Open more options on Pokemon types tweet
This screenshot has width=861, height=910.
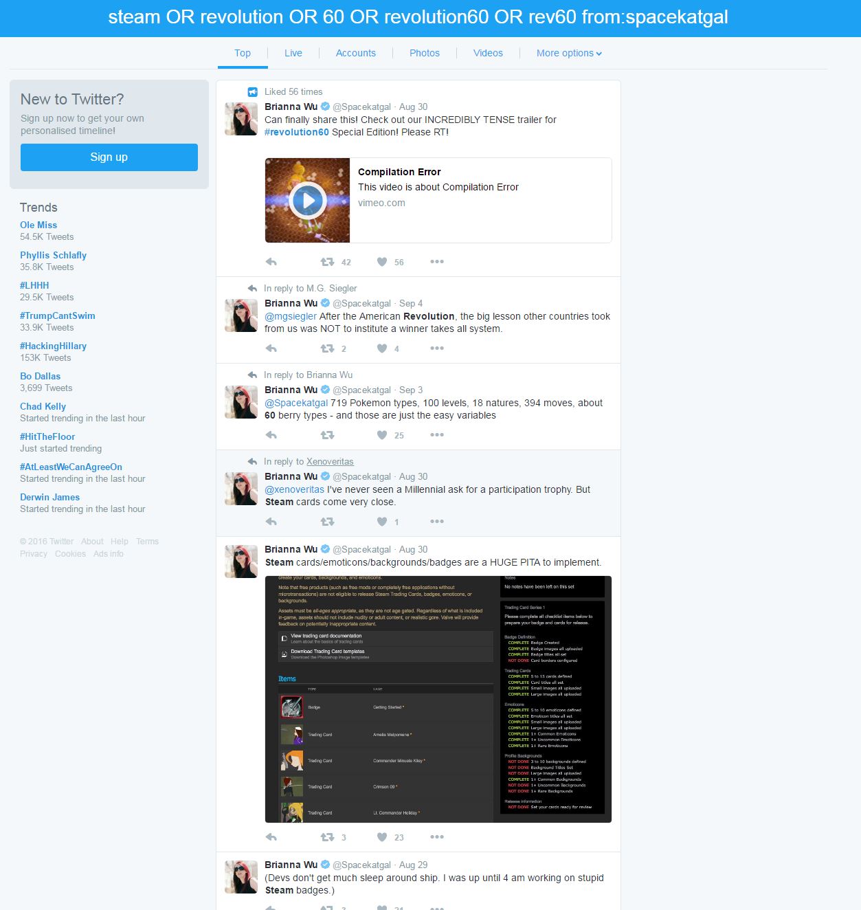tap(437, 435)
